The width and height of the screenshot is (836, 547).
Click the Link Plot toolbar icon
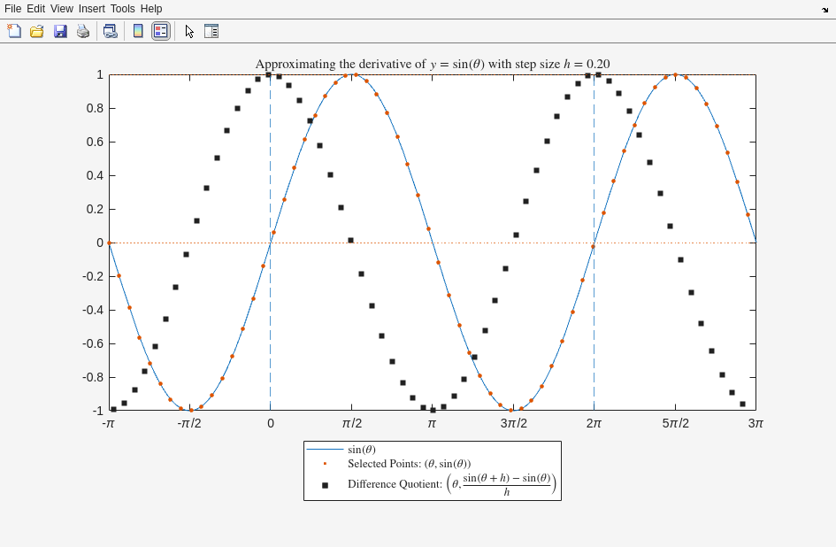point(110,31)
